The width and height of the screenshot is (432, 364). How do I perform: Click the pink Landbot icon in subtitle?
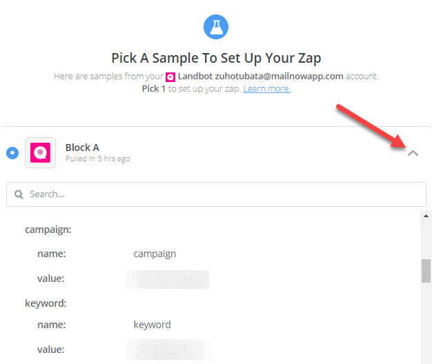tap(170, 77)
